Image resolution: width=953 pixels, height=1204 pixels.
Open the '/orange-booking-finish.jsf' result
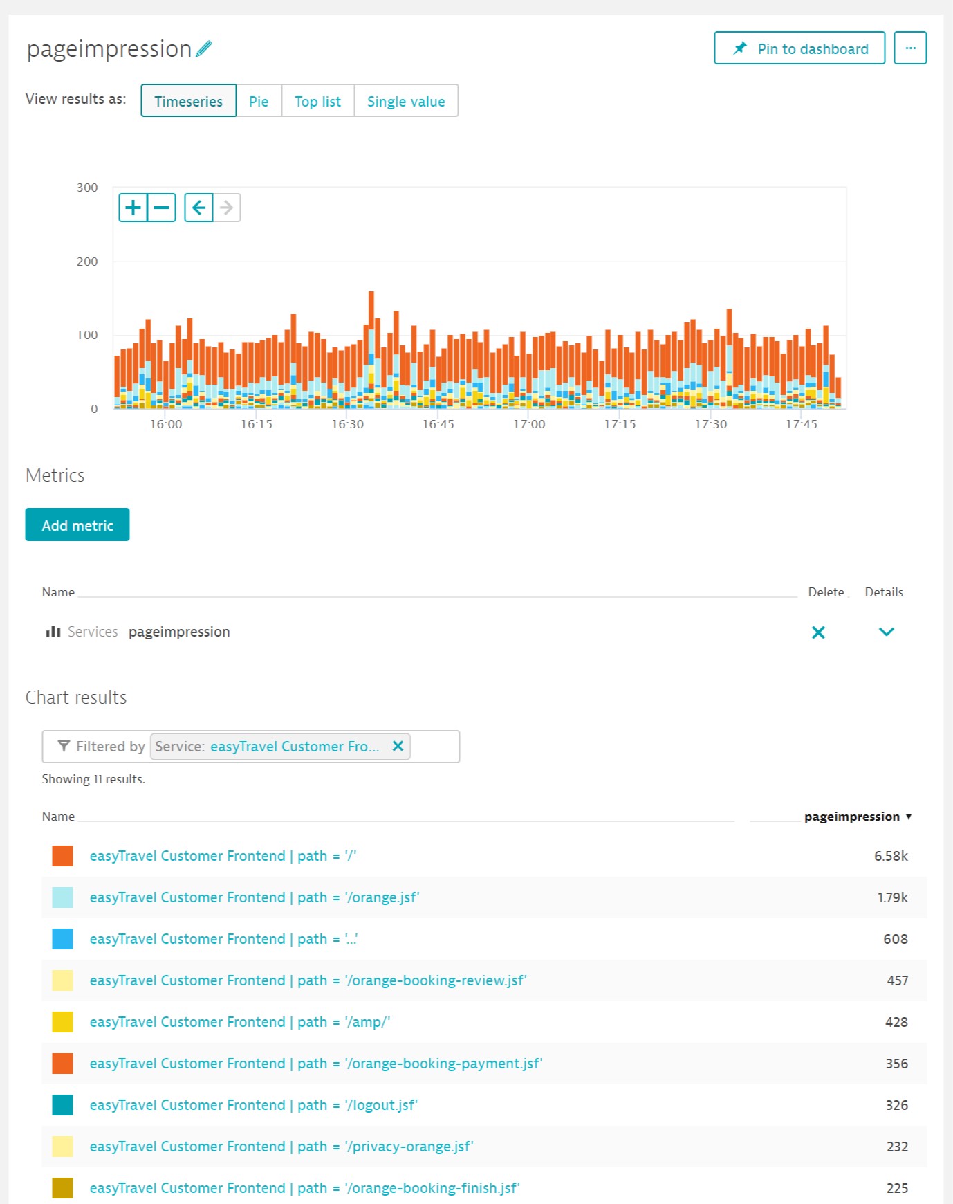coord(305,1188)
